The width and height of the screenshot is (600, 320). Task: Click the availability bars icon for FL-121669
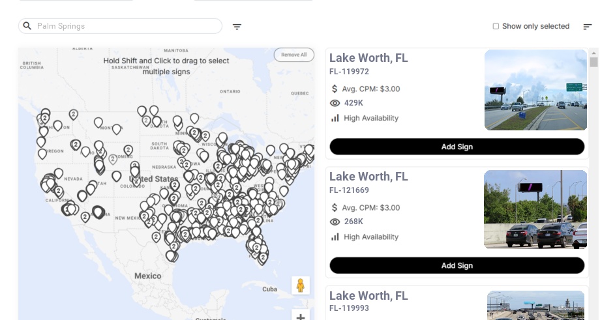click(x=335, y=237)
